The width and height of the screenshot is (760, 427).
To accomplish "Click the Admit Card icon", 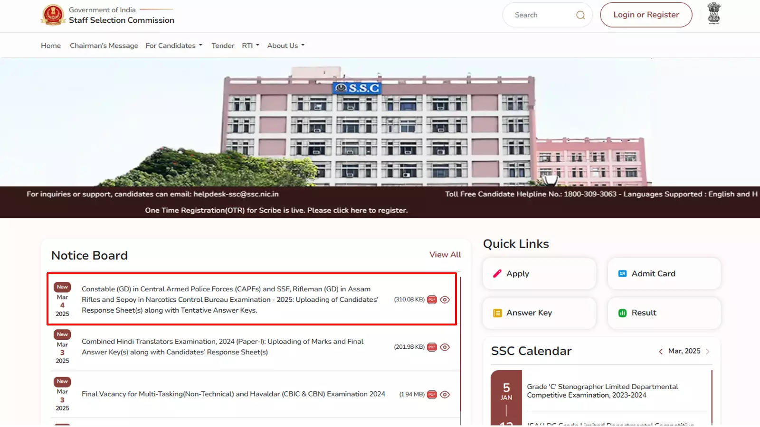I will [622, 273].
